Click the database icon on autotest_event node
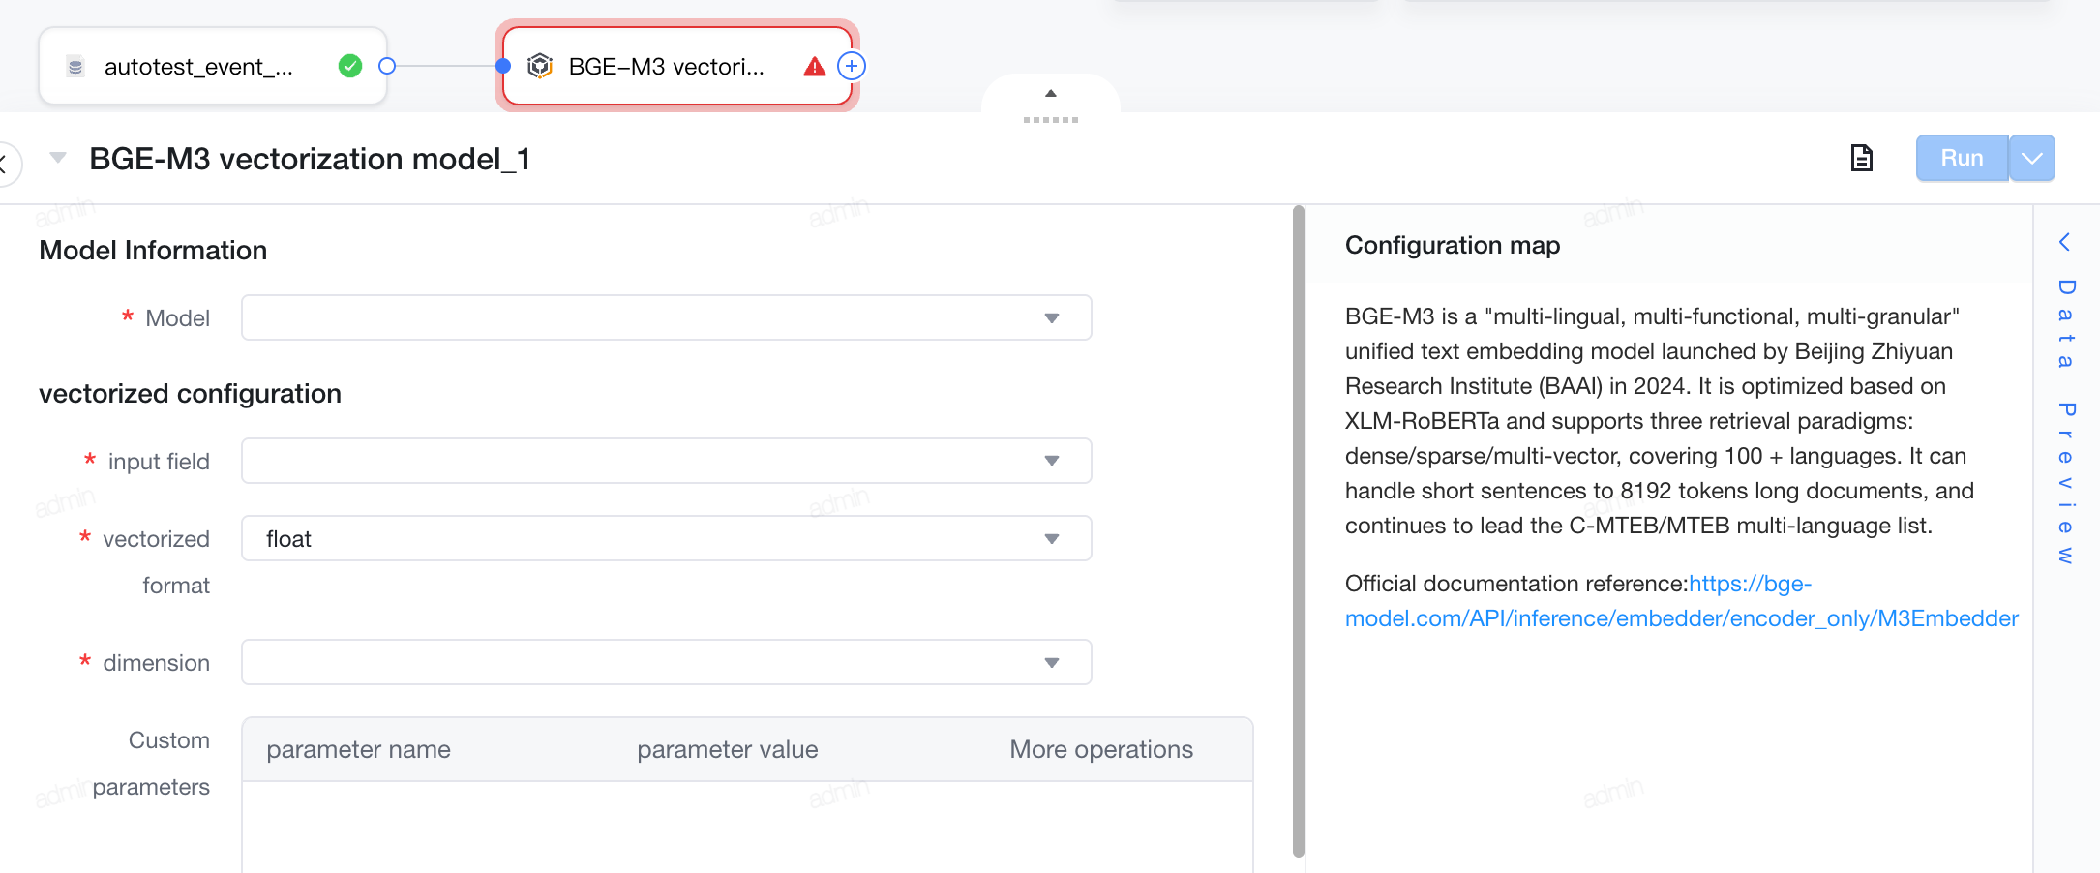The height and width of the screenshot is (873, 2100). coord(75,67)
